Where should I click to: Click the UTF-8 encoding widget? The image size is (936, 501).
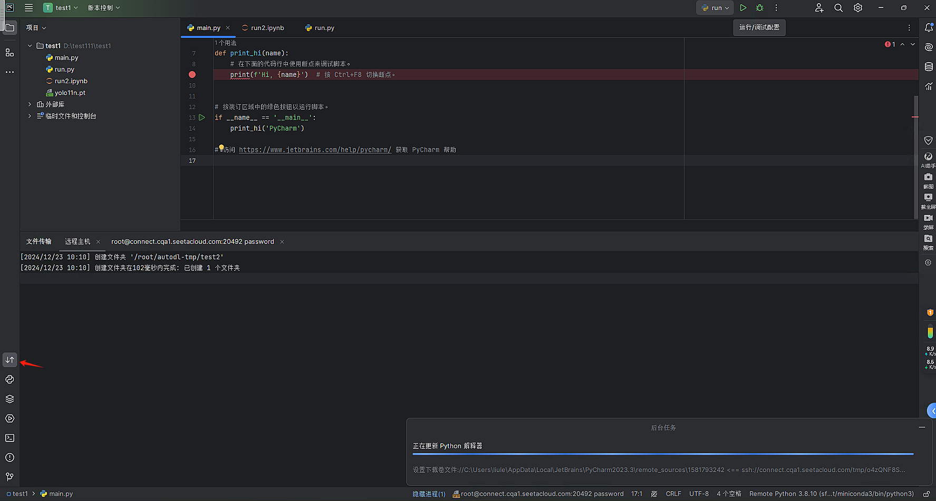[699, 494]
